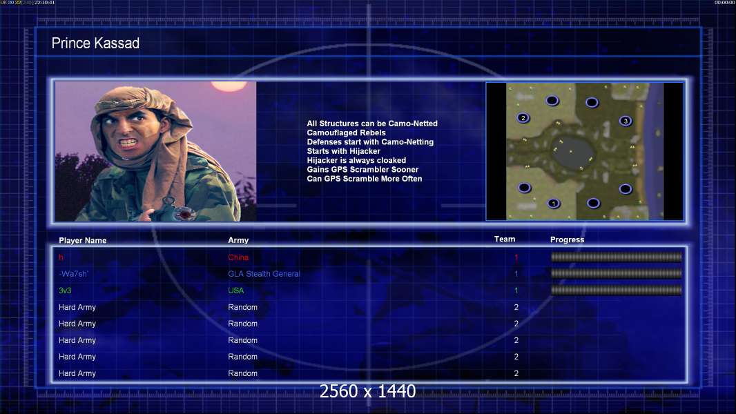The height and width of the screenshot is (414, 736).
Task: Click the GLA Stealth General army cell
Action: point(264,274)
